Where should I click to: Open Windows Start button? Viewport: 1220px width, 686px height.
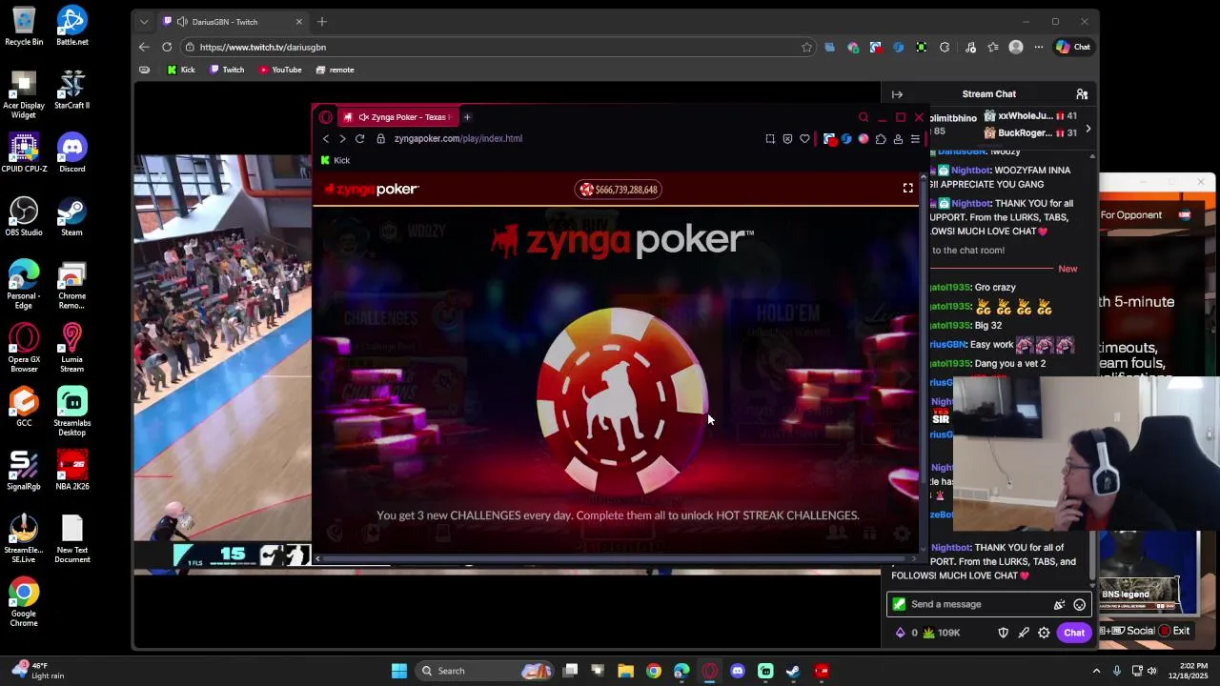[399, 671]
